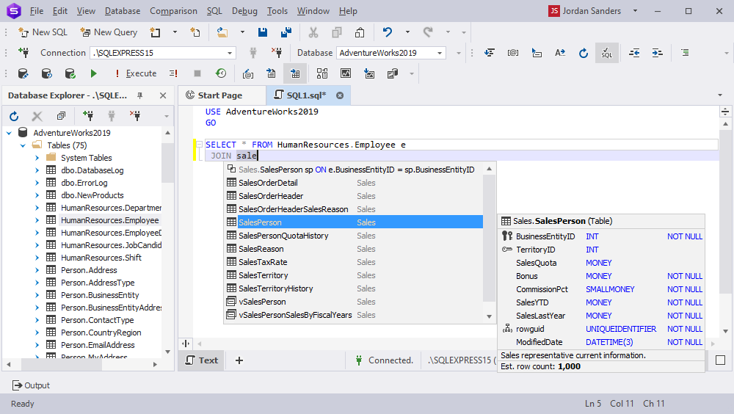Close the Database Explorer panel
This screenshot has width=734, height=414.
[163, 95]
